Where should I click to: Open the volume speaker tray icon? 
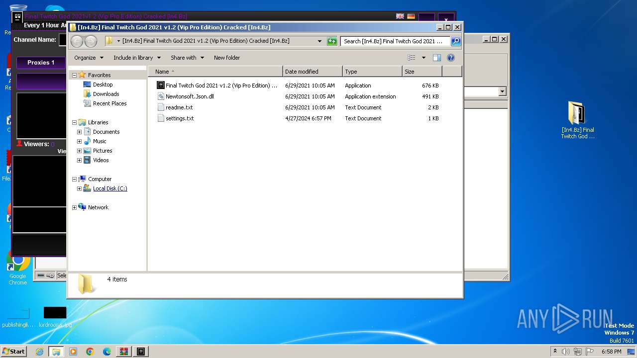566,352
